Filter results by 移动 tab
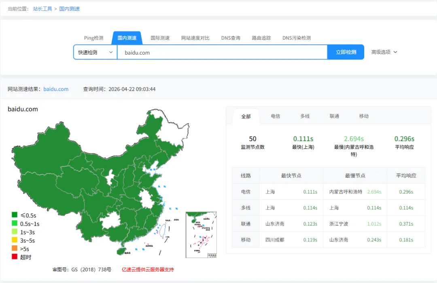This screenshot has height=283, width=437. (x=364, y=116)
